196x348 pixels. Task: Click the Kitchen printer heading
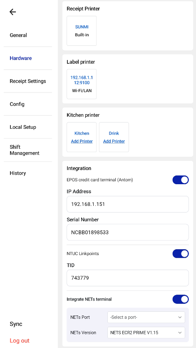click(x=83, y=115)
